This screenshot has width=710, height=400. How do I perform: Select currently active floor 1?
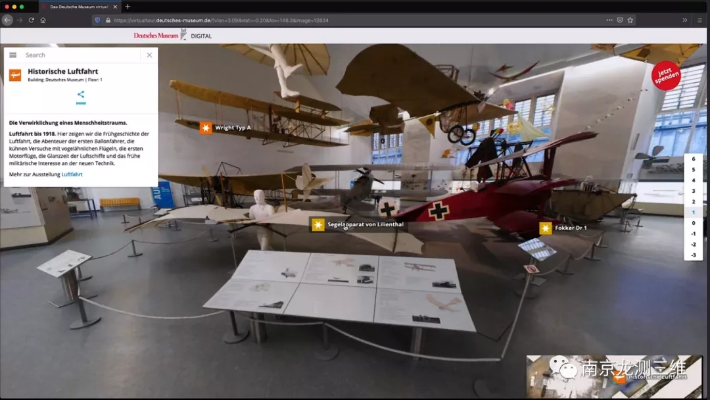[x=694, y=213]
